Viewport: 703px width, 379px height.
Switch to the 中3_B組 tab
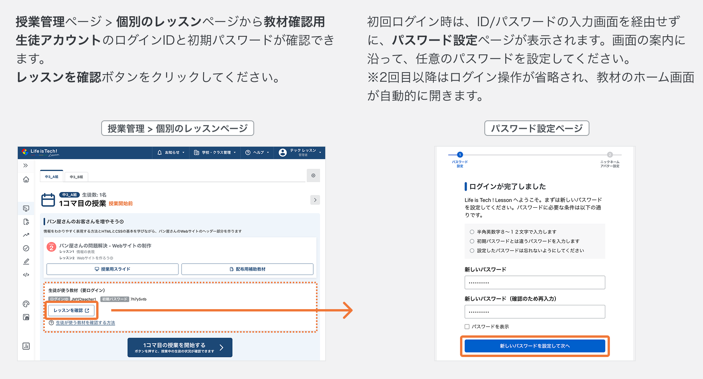pyautogui.click(x=76, y=176)
